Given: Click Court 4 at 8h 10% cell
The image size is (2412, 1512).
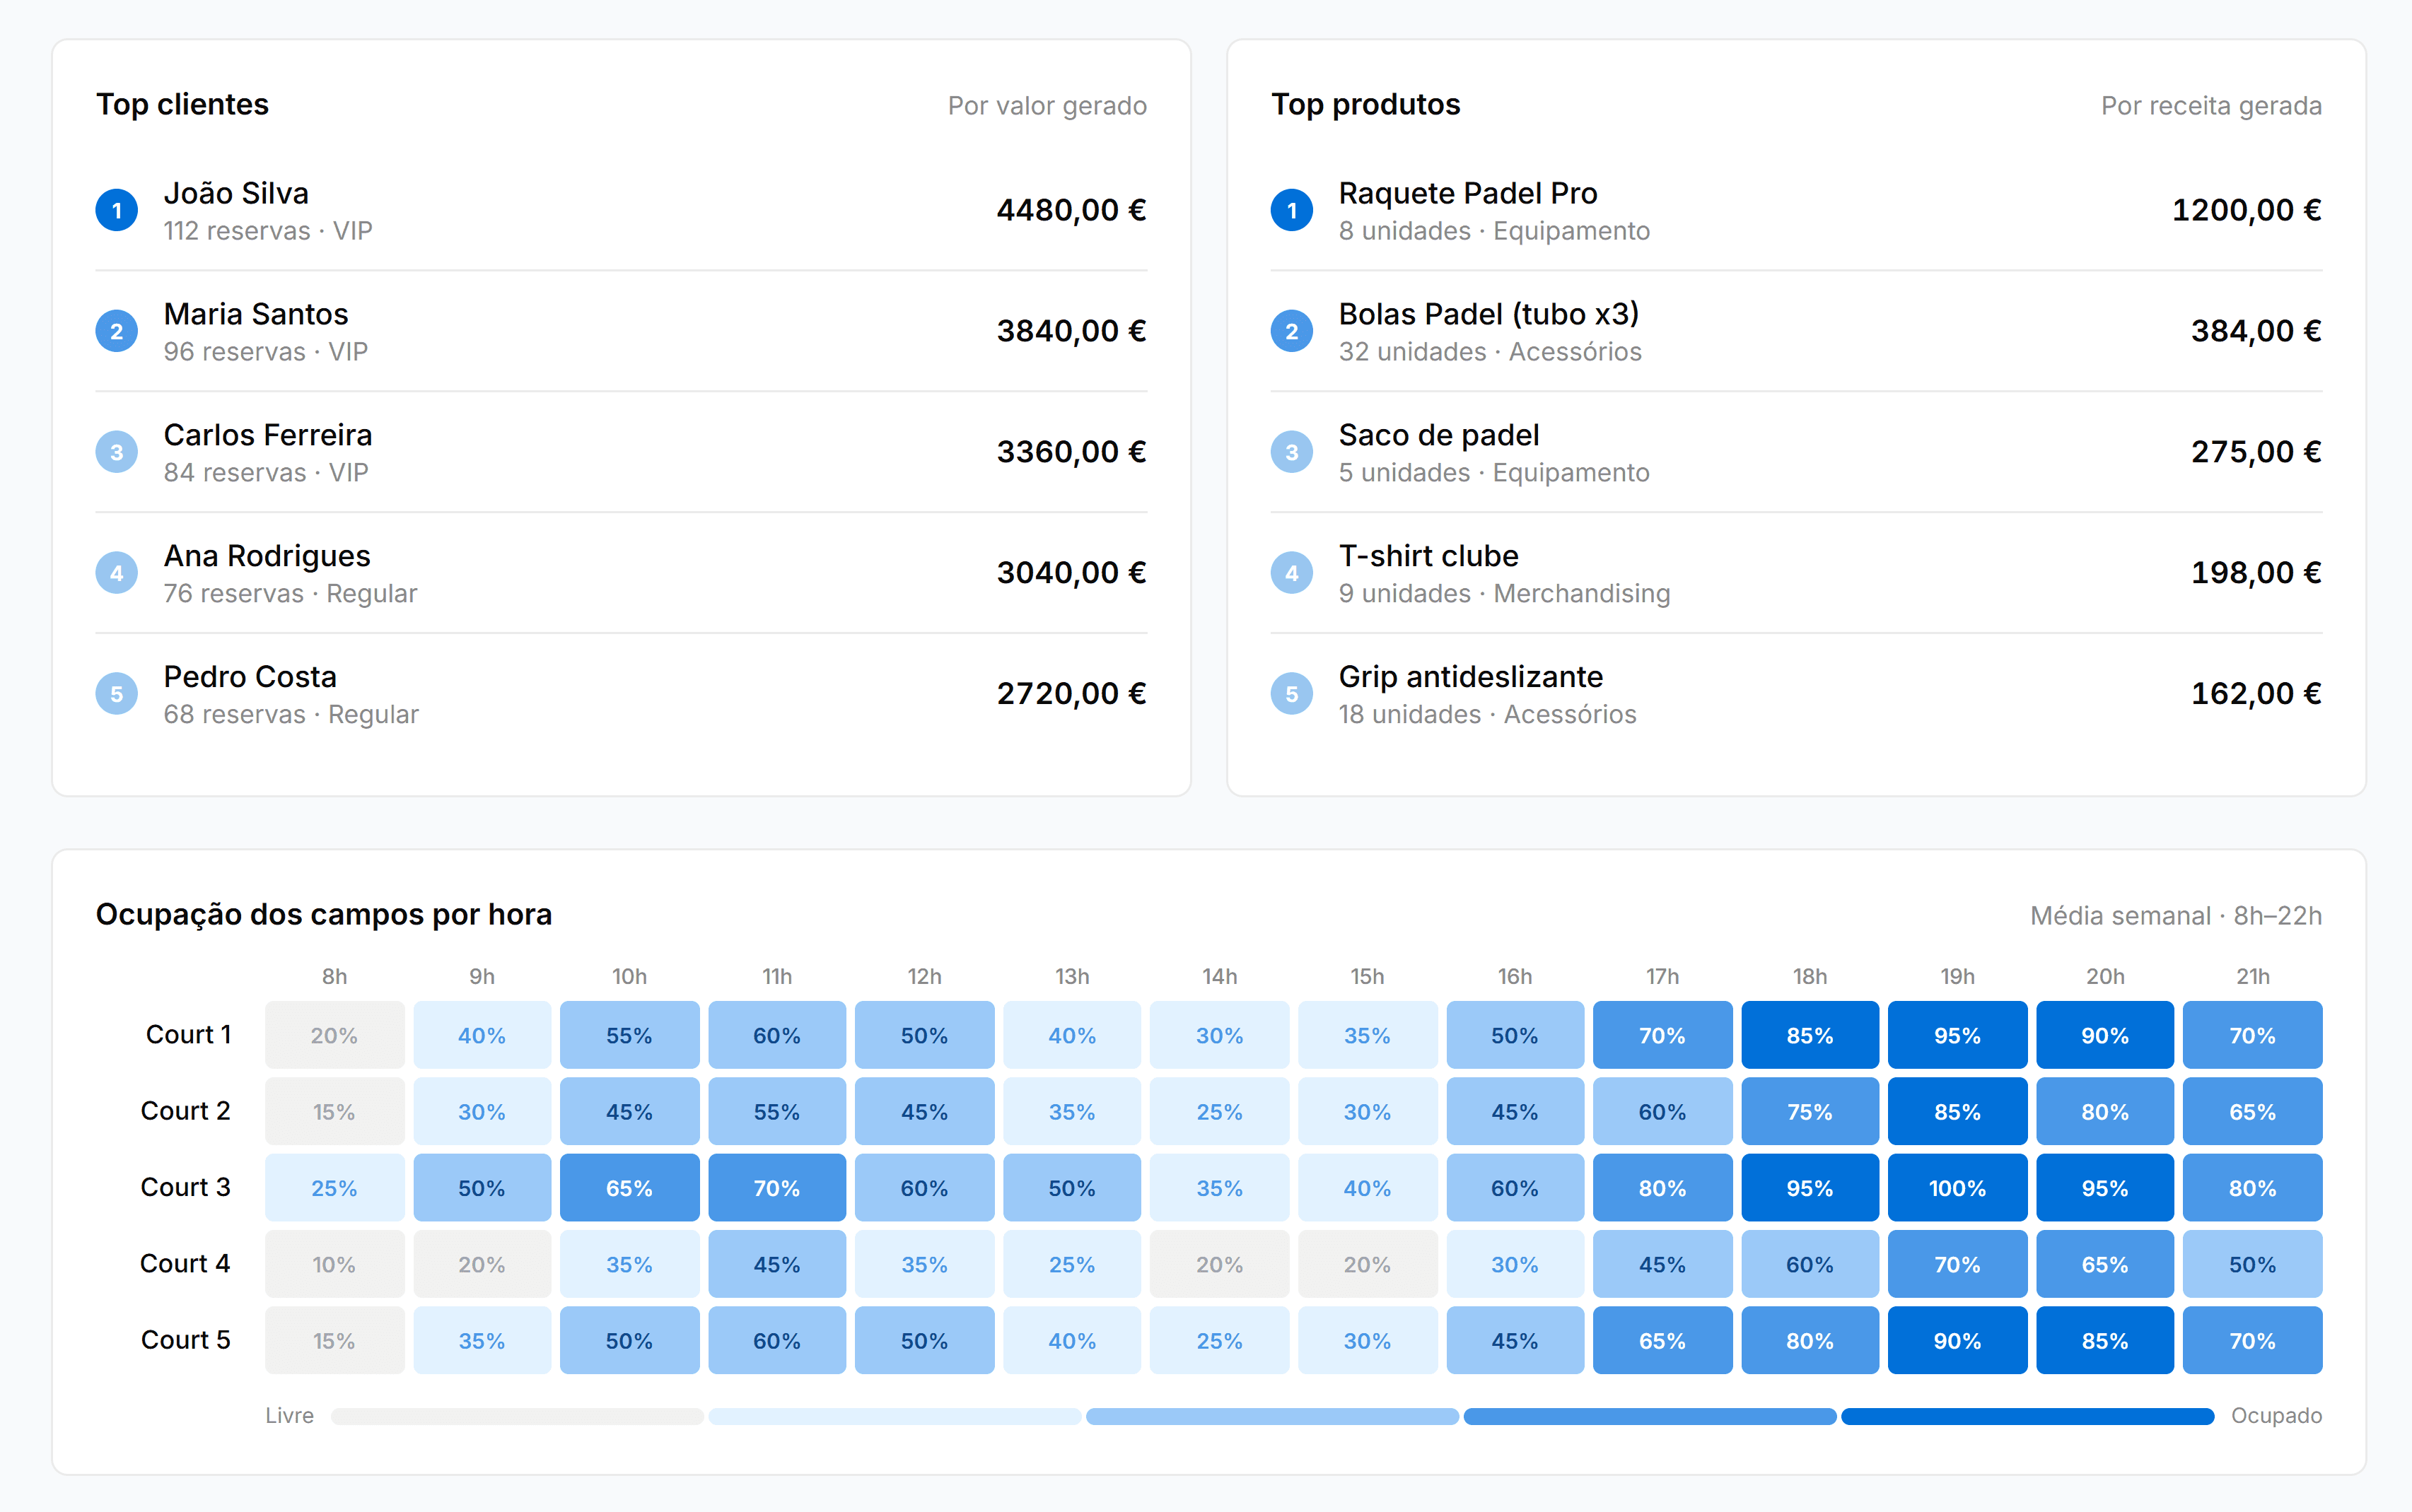Looking at the screenshot, I should click(x=334, y=1264).
